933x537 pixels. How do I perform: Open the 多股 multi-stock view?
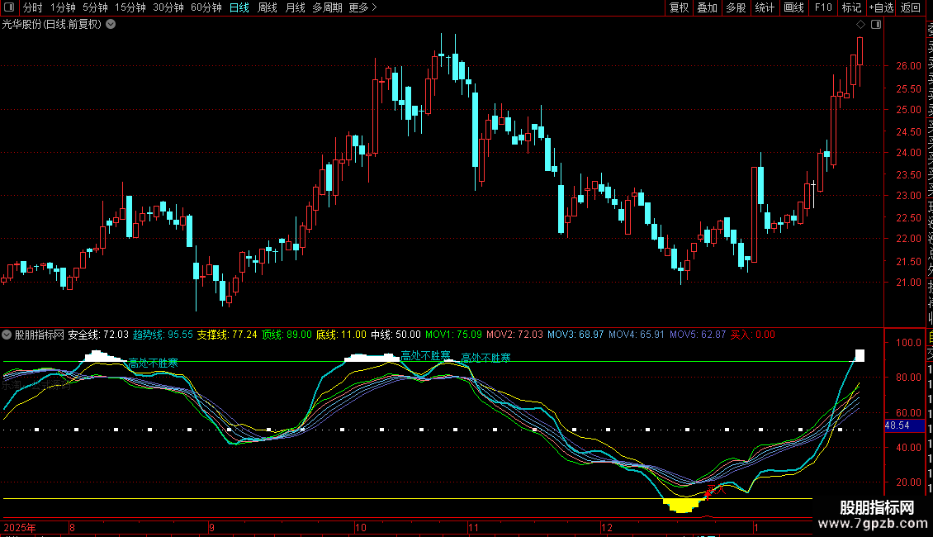click(736, 8)
